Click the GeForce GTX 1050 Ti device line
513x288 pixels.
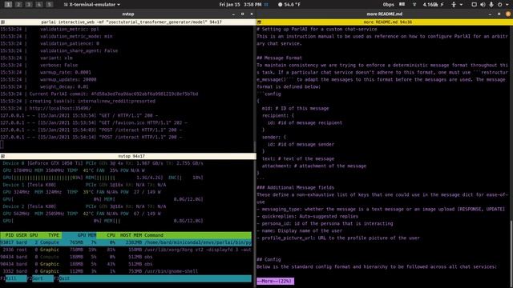[x=103, y=163]
